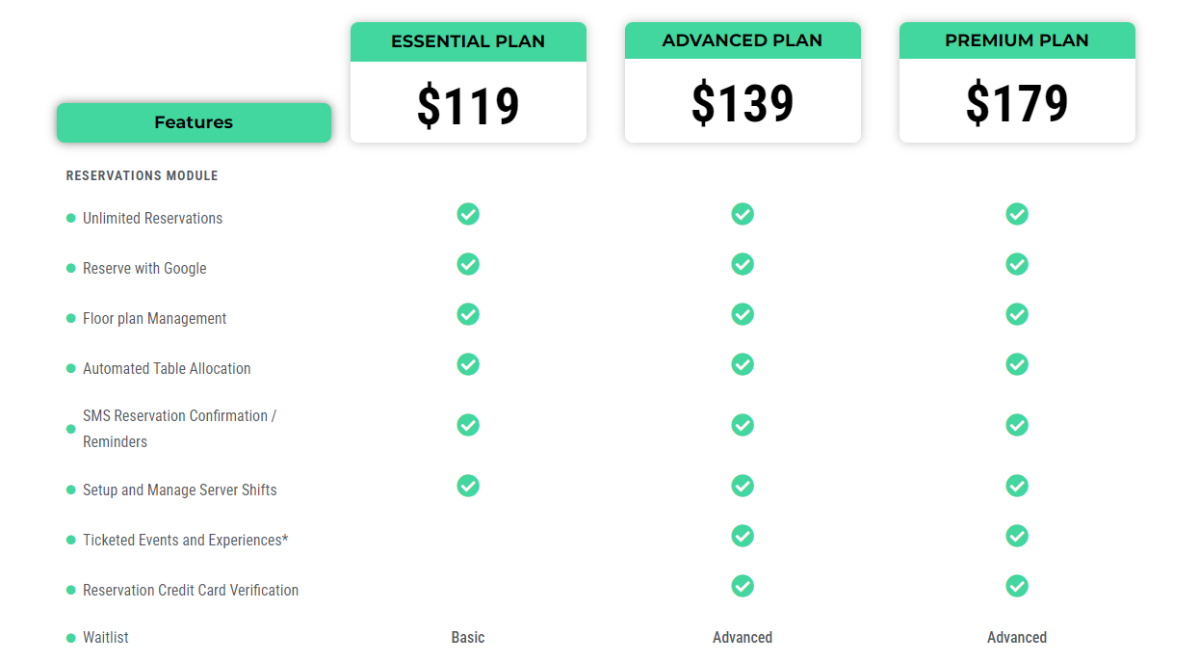Click Advanced plan checkmark for Reserve with Google

tap(743, 264)
